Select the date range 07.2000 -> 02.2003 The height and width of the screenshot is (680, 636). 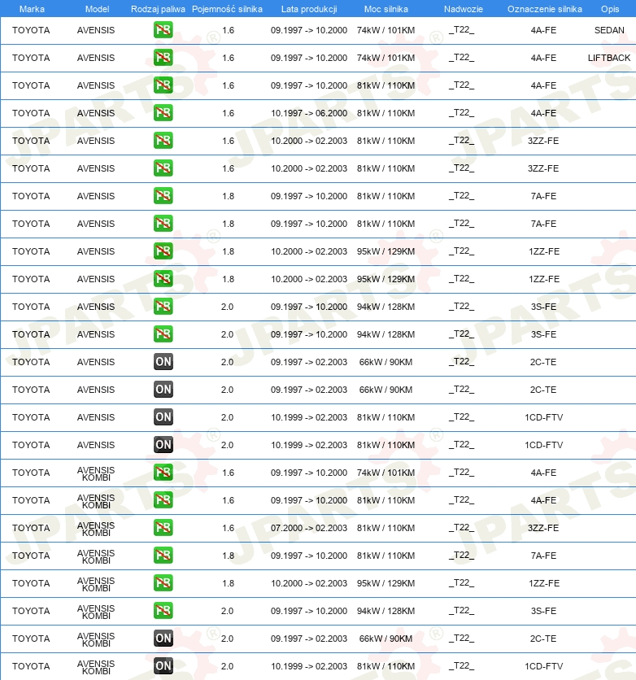tap(309, 528)
